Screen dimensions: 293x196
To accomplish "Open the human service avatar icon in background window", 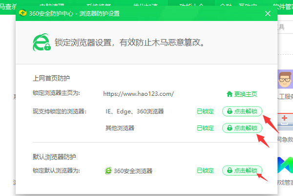I will point(285,79).
